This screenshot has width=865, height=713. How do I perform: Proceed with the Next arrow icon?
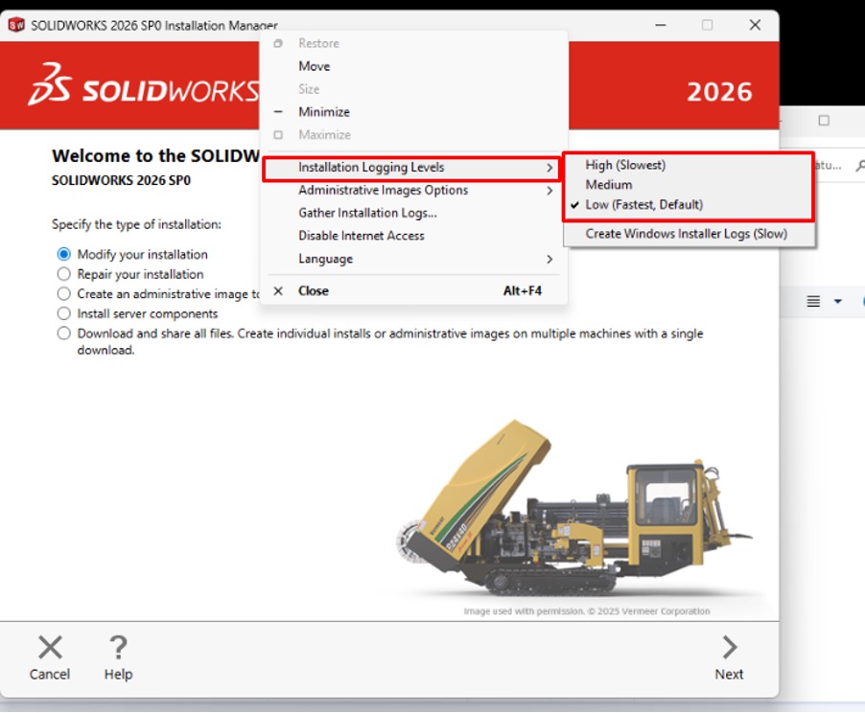729,647
